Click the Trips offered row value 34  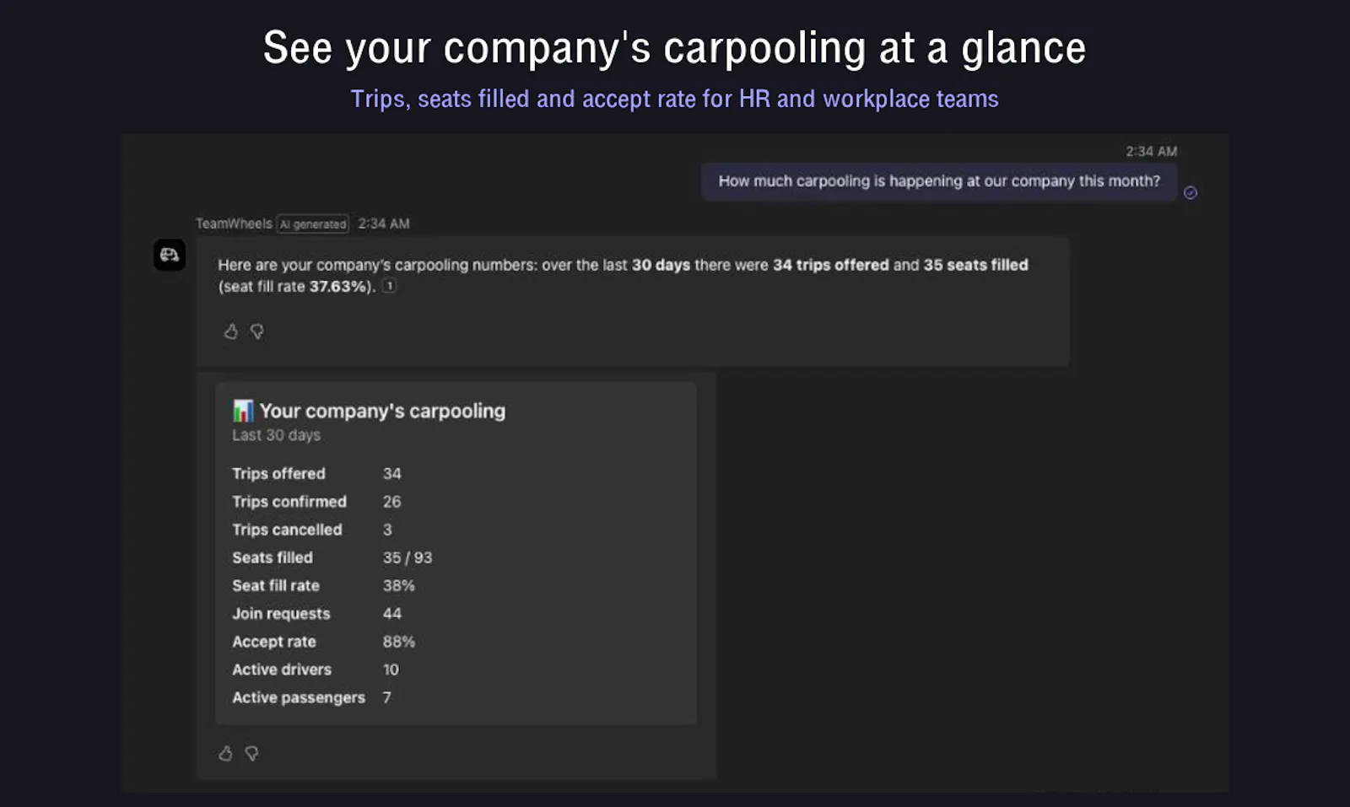392,474
